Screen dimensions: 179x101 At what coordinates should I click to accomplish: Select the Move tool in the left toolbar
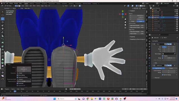click(3, 19)
